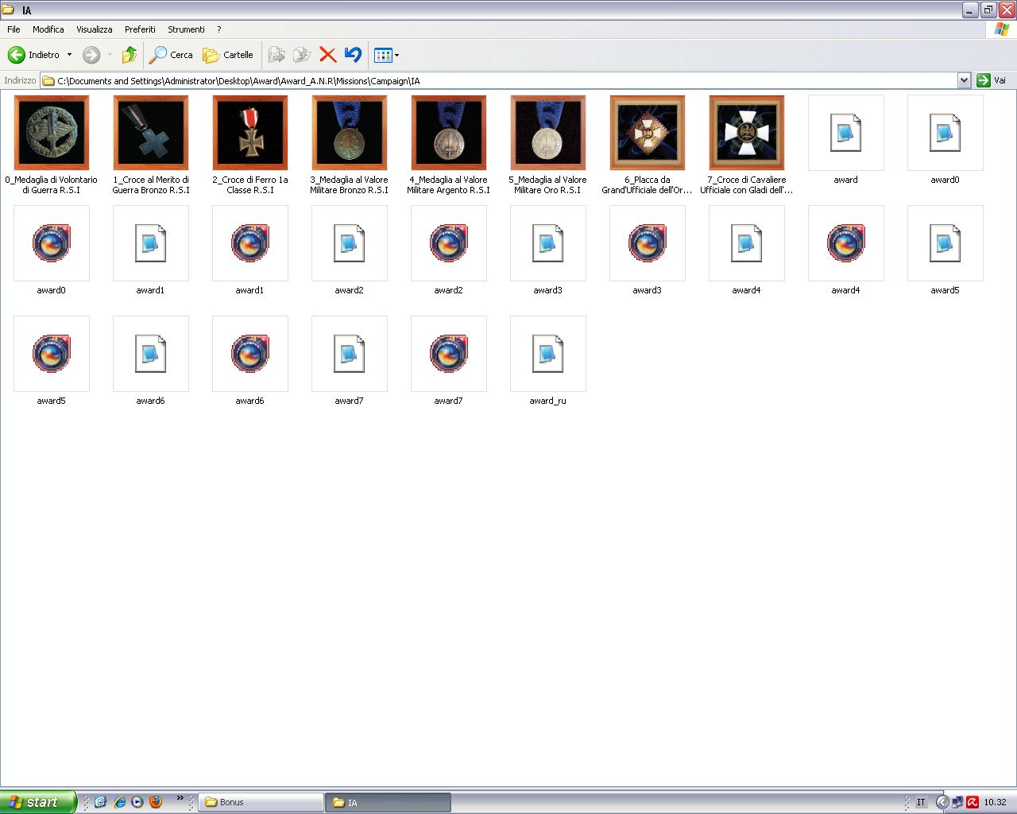
Task: Open the Cerca search tool
Action: click(x=172, y=55)
